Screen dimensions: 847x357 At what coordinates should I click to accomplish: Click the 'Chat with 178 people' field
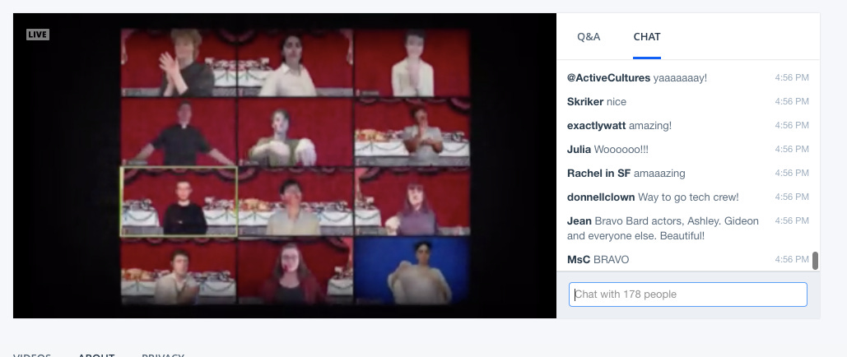pos(687,294)
